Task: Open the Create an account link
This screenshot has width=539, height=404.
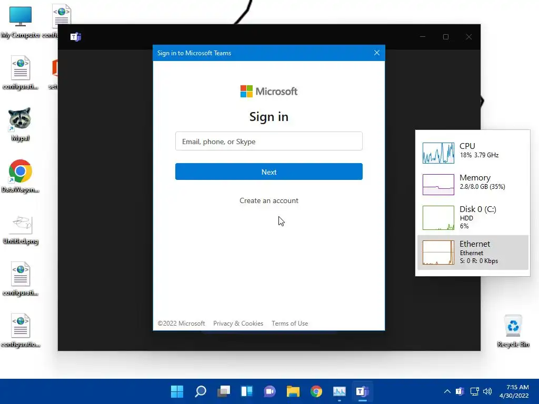Action: point(268,200)
